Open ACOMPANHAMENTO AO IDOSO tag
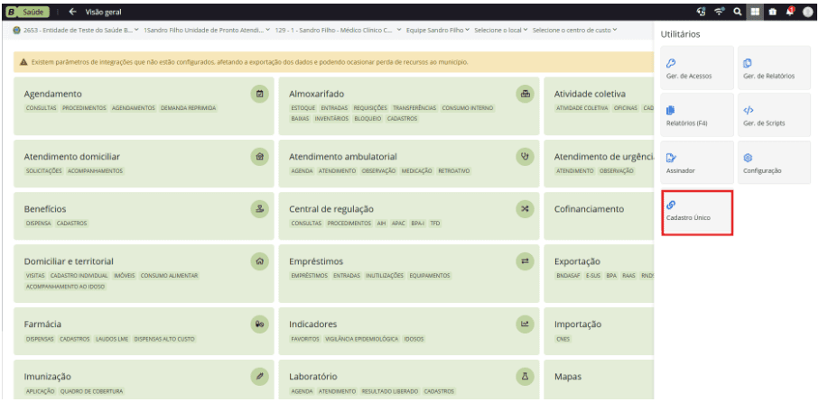 [x=65, y=287]
